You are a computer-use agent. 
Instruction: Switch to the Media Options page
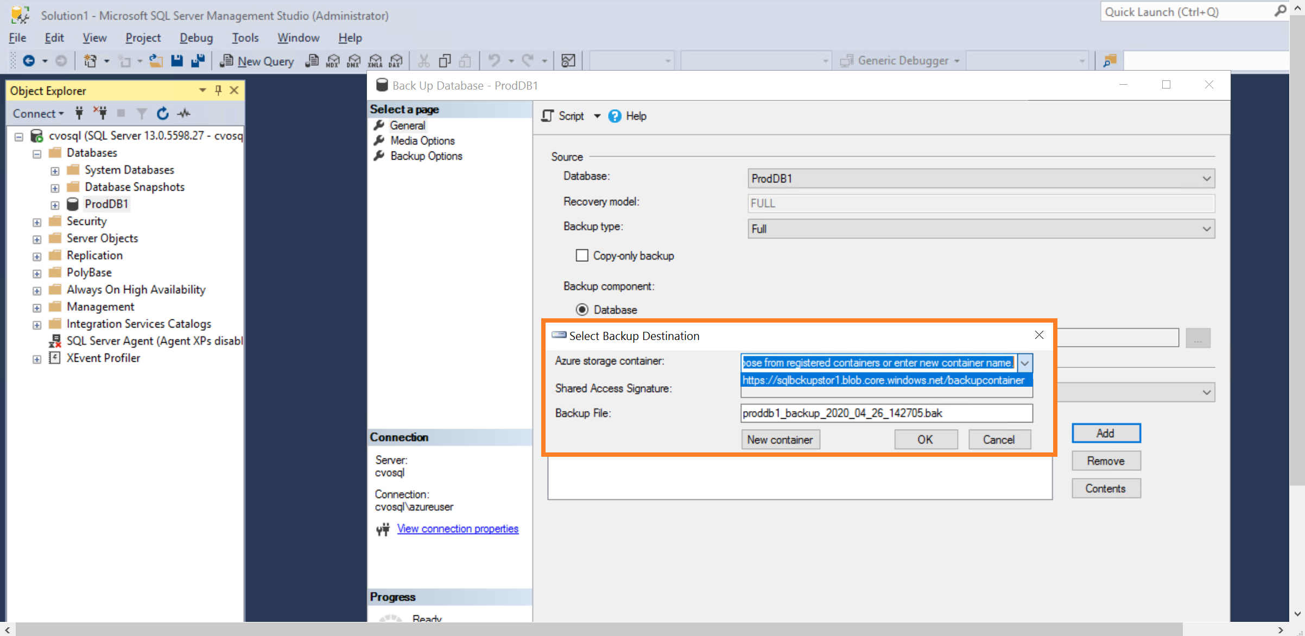[422, 141]
